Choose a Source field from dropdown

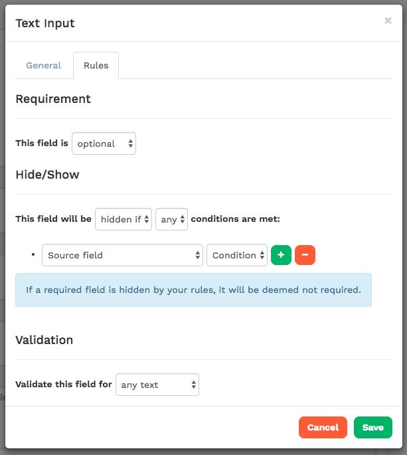122,255
